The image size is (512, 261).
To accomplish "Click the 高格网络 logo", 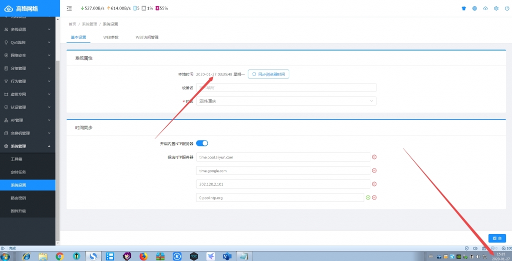I will pyautogui.click(x=22, y=9).
